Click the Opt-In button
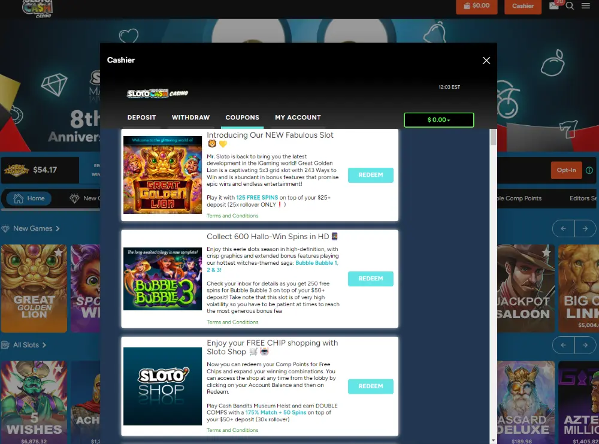Viewport: 599px width, 444px height. coord(566,170)
